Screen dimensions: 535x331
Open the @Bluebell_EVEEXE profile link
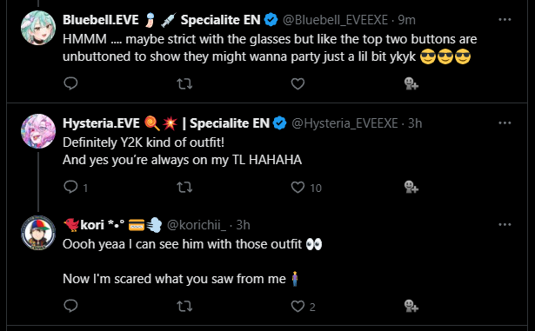[x=335, y=20]
